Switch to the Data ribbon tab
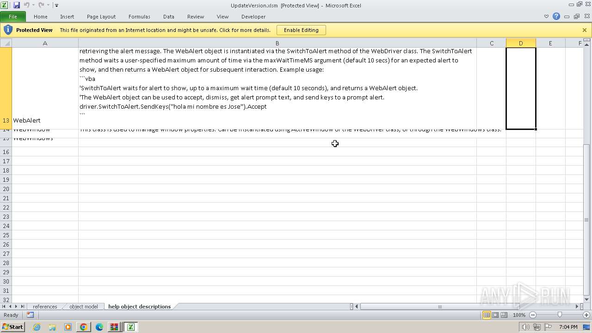Image resolution: width=592 pixels, height=333 pixels. pyautogui.click(x=169, y=17)
